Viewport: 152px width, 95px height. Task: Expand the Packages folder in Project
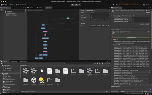pos(1,88)
